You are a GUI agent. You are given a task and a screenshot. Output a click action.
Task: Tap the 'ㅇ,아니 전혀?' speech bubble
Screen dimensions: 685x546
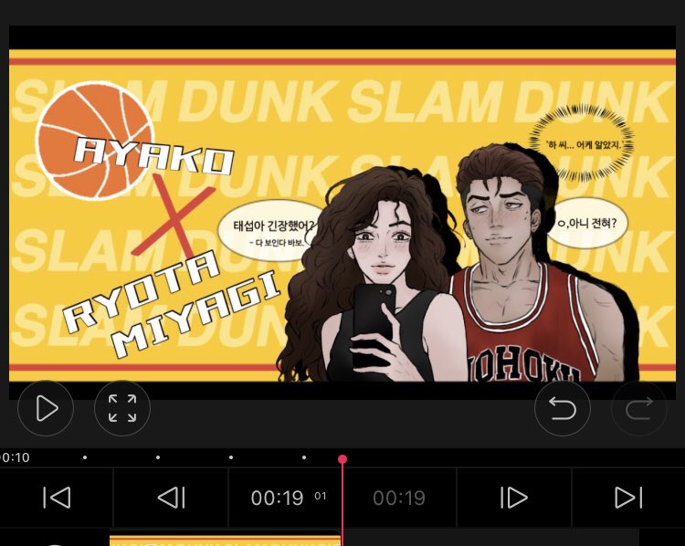coord(587,223)
